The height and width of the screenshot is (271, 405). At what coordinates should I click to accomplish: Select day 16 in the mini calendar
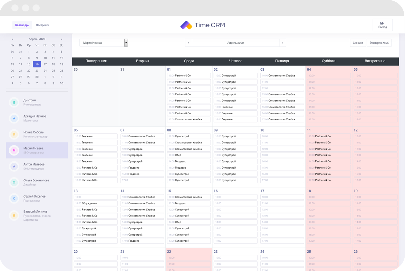[37, 64]
